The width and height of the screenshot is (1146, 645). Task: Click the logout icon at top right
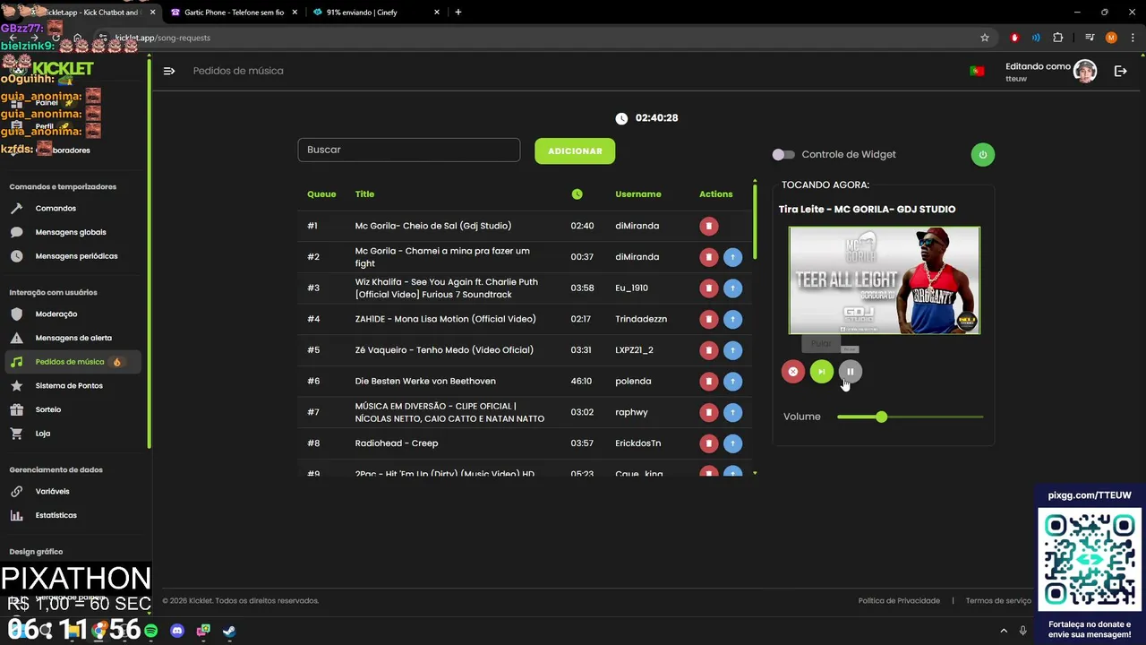point(1120,71)
